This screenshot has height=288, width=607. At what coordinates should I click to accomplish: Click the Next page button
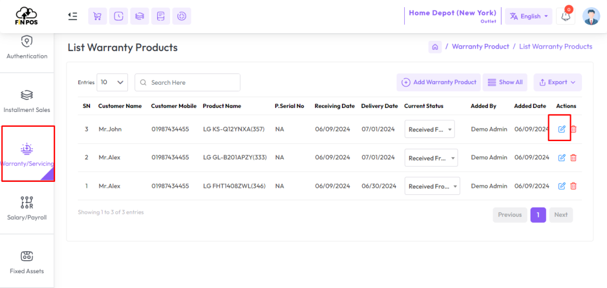pos(561,215)
